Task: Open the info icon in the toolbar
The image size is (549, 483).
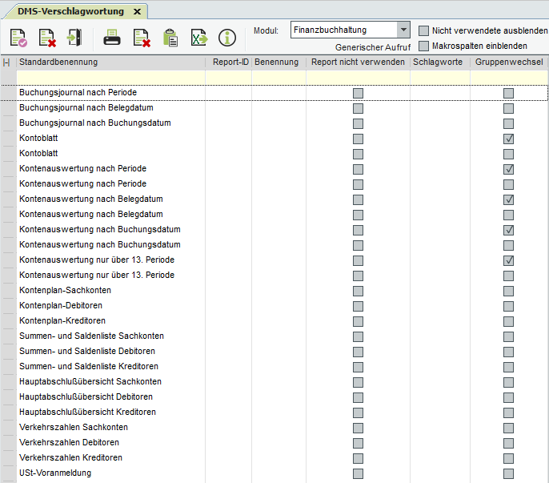Action: coord(227,38)
